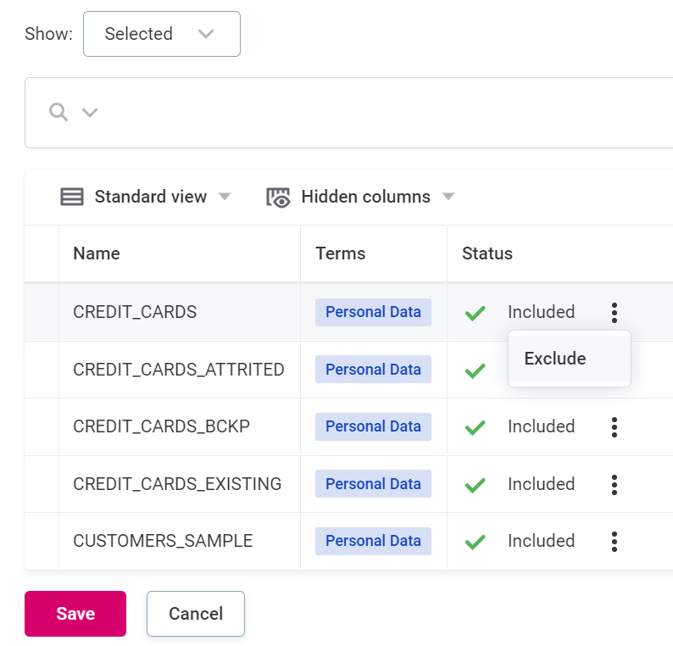The width and height of the screenshot is (673, 646).
Task: Choose Exclude from the context menu
Action: (555, 359)
